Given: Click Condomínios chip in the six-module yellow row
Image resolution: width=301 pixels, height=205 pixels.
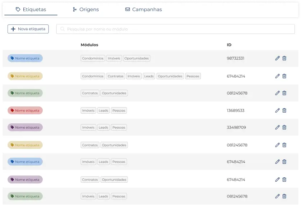Looking at the screenshot, I should pos(93,76).
